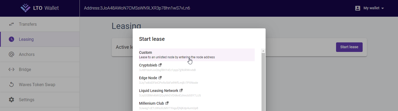The height and width of the screenshot is (111, 398).
Task: Click the Anchors at-sign icon
Action: point(11,54)
